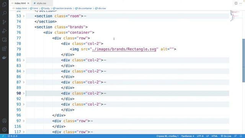The image size is (245, 138).
Task: Click line number 116 in the gutter
Action: coord(18,127)
